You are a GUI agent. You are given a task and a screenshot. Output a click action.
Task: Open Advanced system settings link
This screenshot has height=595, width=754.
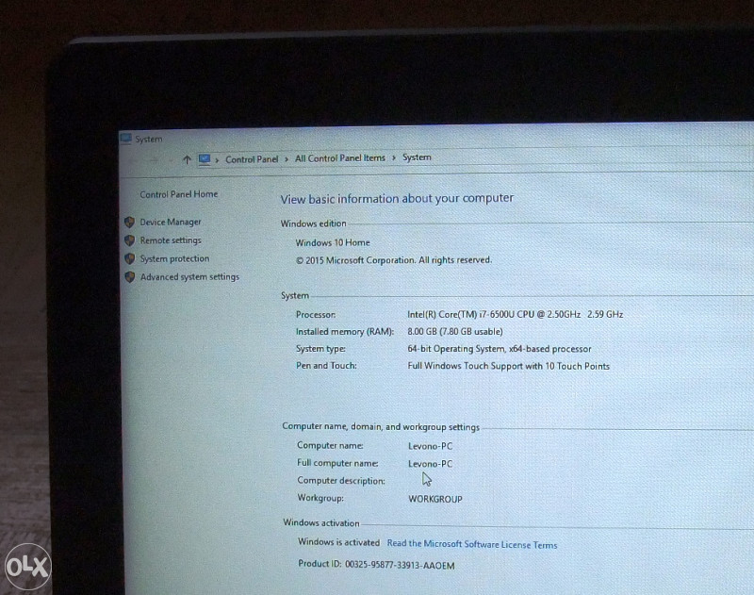[x=189, y=277]
